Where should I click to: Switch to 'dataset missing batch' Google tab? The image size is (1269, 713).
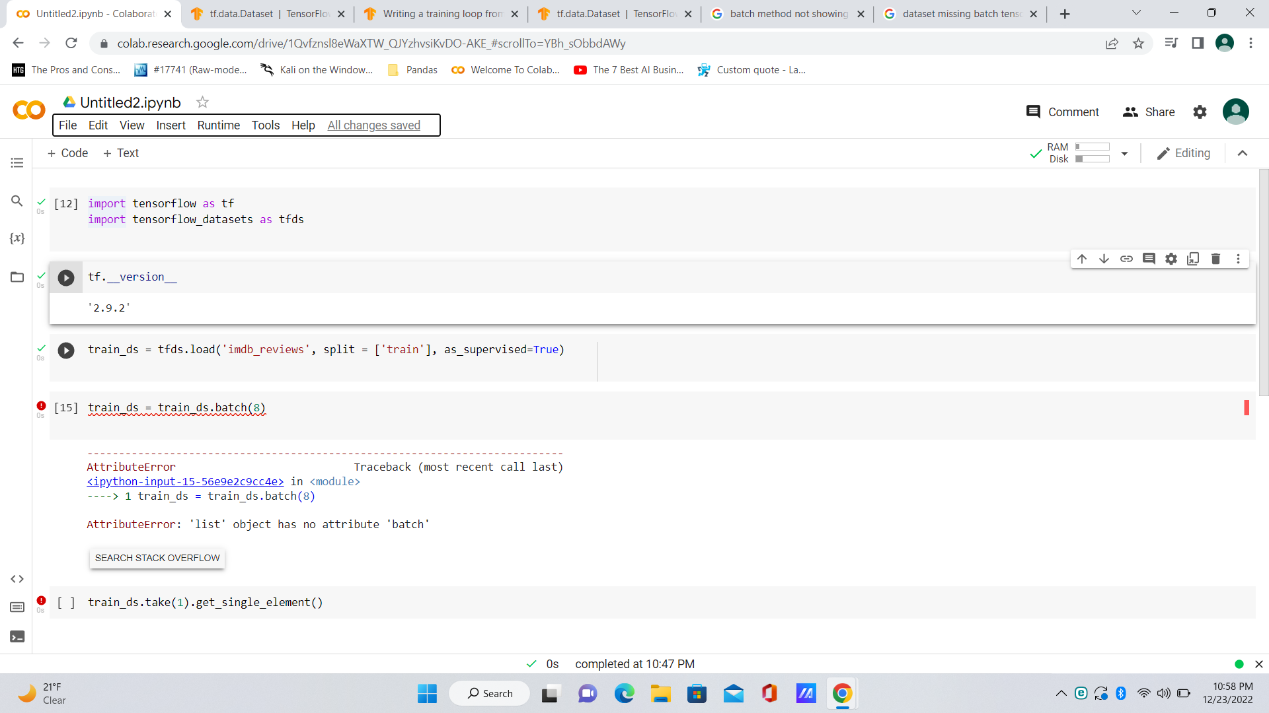(960, 14)
